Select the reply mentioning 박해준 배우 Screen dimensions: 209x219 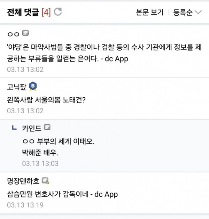pyautogui.click(x=58, y=147)
